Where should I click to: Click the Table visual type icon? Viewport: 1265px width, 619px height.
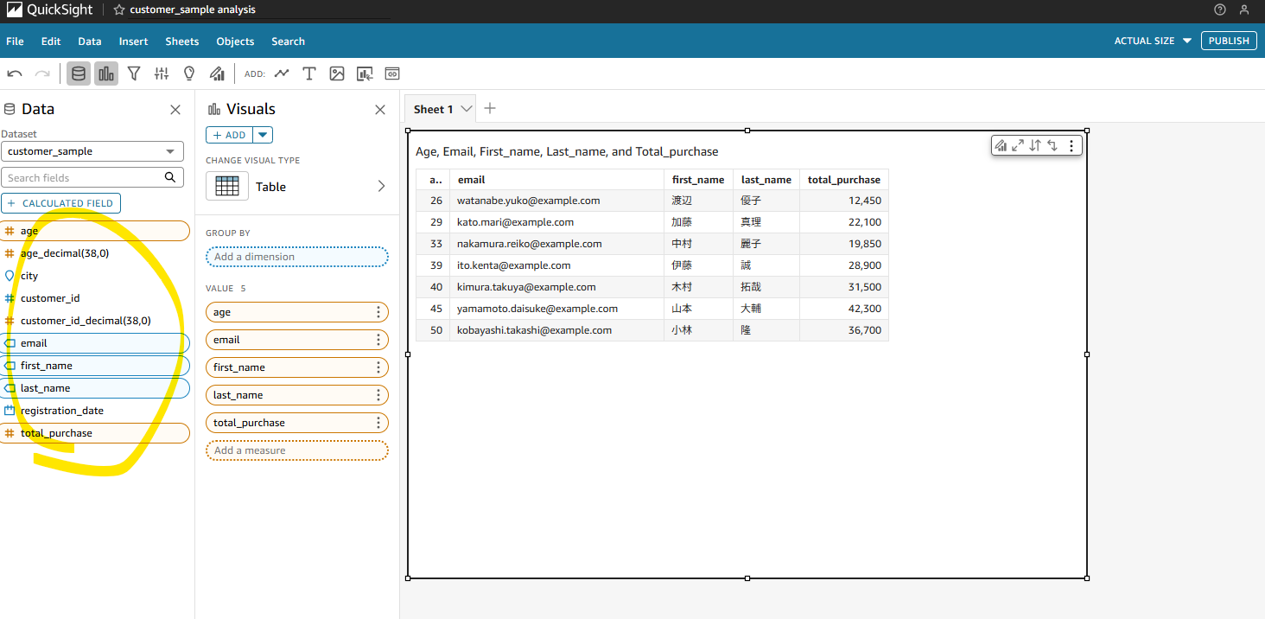pos(227,186)
